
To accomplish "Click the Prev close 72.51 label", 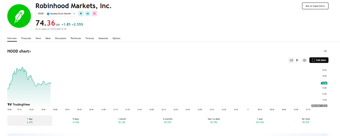I will (x=319, y=106).
